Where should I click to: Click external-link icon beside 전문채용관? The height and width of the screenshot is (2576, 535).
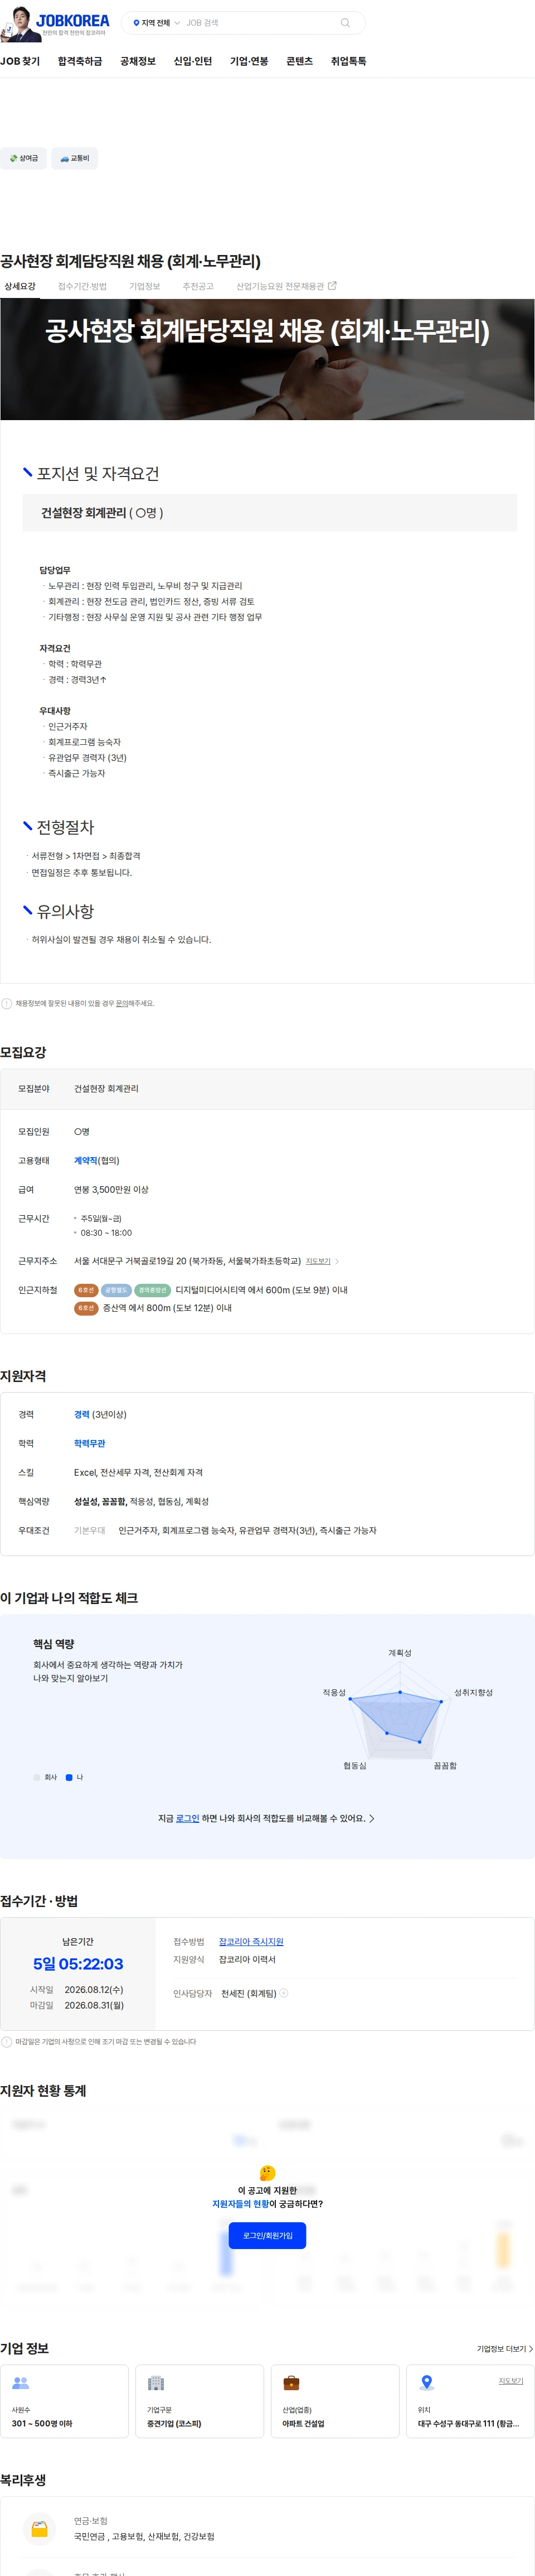coord(332,286)
